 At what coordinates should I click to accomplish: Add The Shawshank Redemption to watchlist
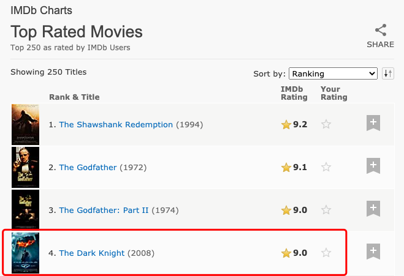point(373,123)
